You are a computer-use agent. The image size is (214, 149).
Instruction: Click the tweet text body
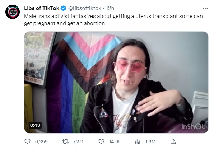(x=113, y=20)
